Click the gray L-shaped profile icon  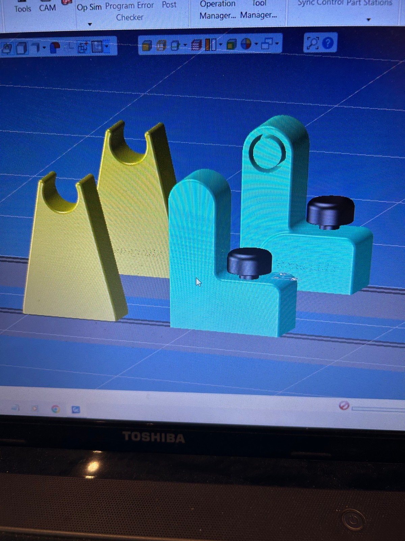point(36,47)
